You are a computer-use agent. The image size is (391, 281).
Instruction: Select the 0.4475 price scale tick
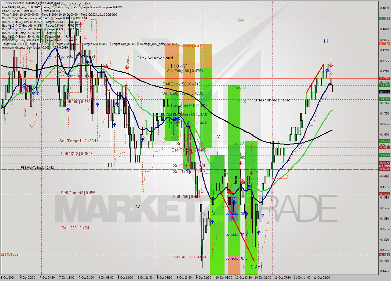point(385,271)
